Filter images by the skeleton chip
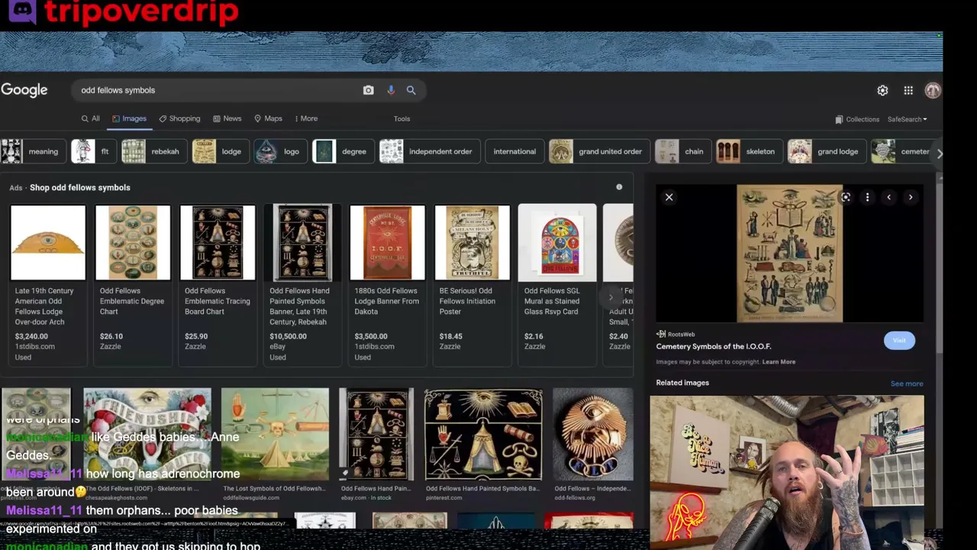The width and height of the screenshot is (977, 550). point(749,151)
